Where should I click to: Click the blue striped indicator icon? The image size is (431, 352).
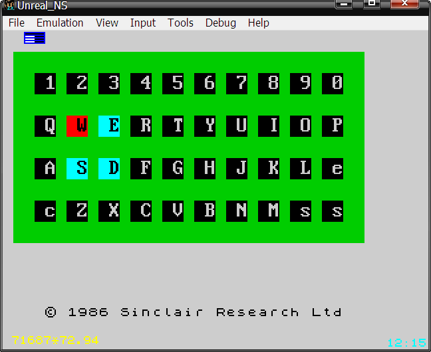[x=35, y=38]
